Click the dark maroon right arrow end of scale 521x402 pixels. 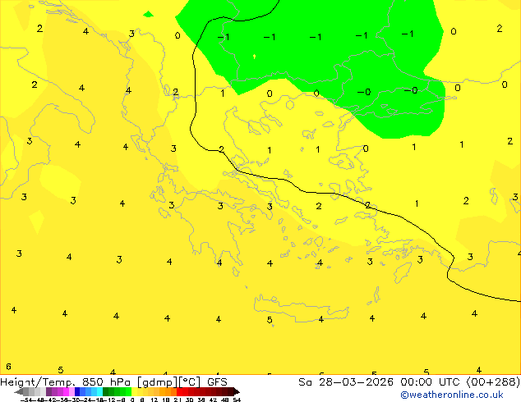click(x=236, y=392)
